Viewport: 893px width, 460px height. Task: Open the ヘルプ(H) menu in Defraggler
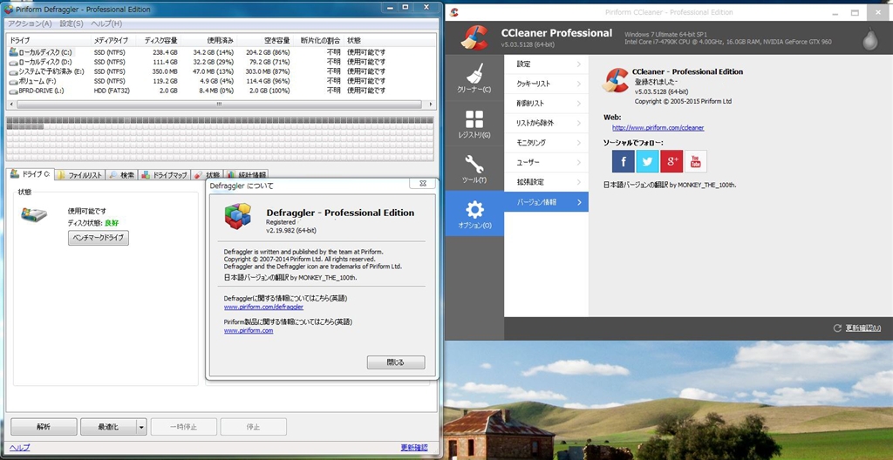coord(106,24)
